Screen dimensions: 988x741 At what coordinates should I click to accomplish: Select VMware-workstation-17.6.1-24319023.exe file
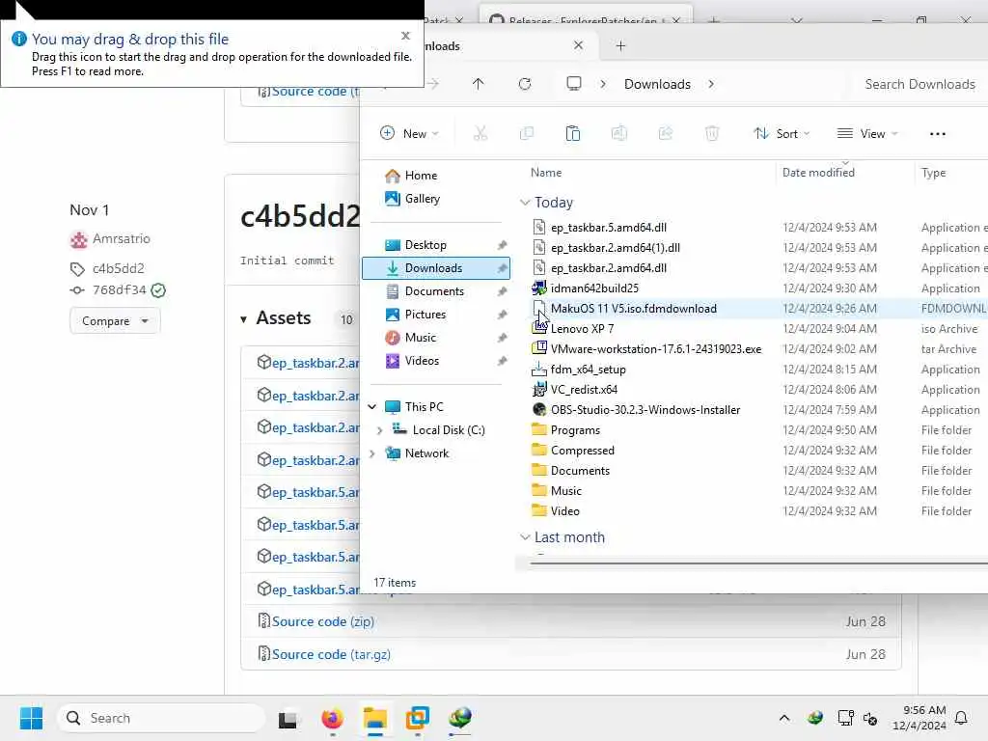click(655, 348)
